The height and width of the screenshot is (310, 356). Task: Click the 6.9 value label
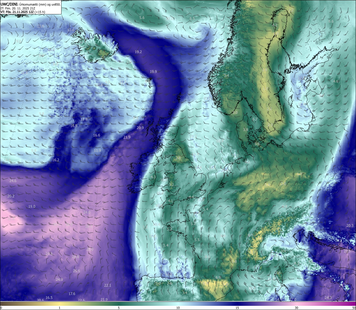tap(218, 278)
